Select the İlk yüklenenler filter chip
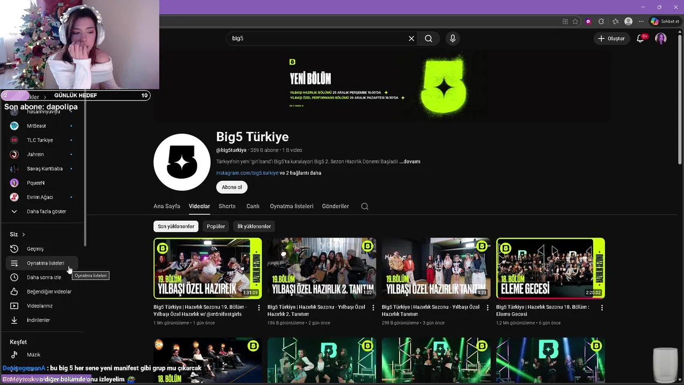Image resolution: width=684 pixels, height=385 pixels. coord(254,226)
